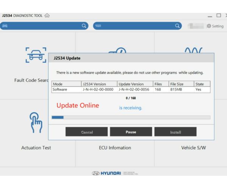
Task: Click the vehicle search input field
Action: [x=44, y=26]
